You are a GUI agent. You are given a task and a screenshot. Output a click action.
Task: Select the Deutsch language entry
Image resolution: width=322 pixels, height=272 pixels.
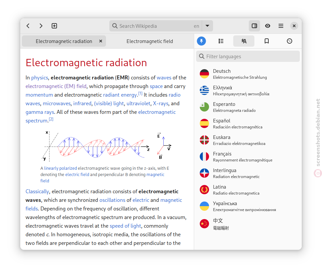click(x=248, y=74)
